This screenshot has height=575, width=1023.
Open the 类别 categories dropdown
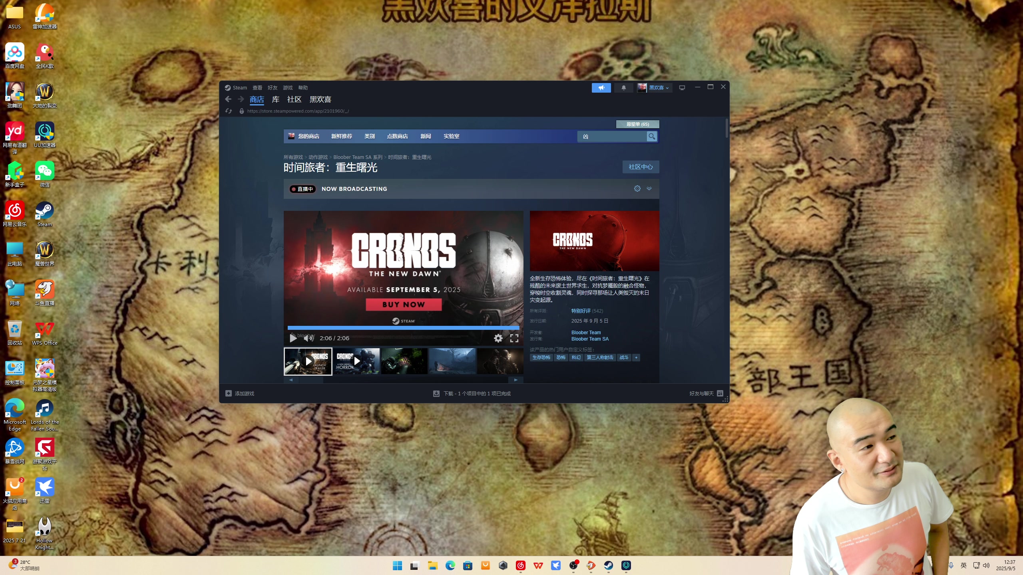pos(370,136)
